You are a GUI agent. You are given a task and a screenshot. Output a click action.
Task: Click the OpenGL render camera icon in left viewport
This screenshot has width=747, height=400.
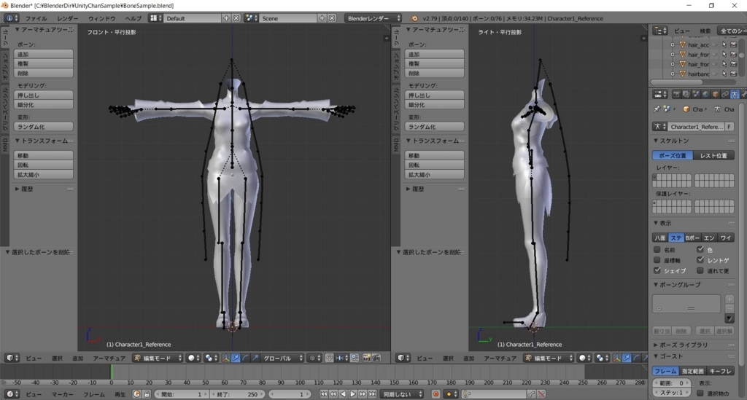click(x=366, y=358)
